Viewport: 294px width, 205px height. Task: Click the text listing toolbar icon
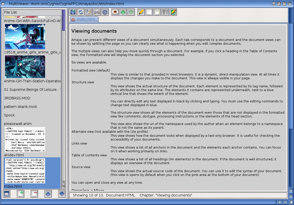[165, 12]
